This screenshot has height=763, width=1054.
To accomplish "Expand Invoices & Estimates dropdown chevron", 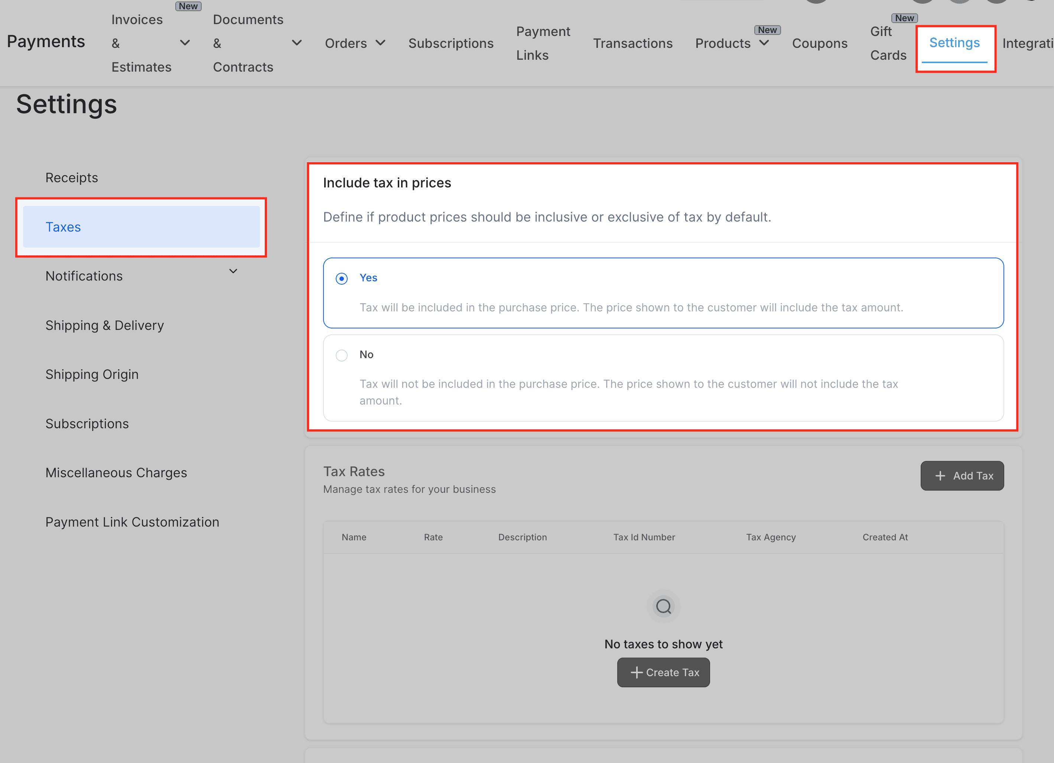I will pyautogui.click(x=185, y=43).
